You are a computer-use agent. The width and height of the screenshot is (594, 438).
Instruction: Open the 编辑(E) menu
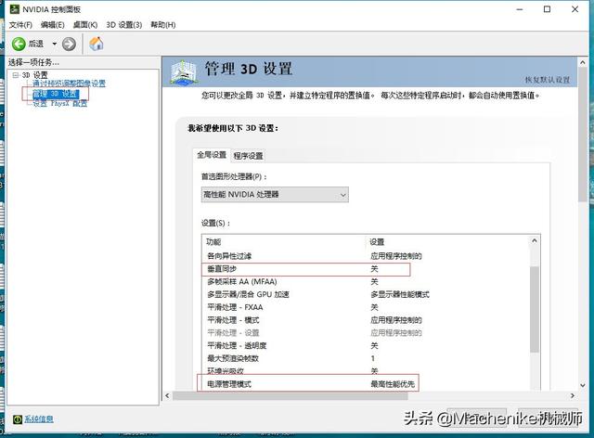pos(53,25)
